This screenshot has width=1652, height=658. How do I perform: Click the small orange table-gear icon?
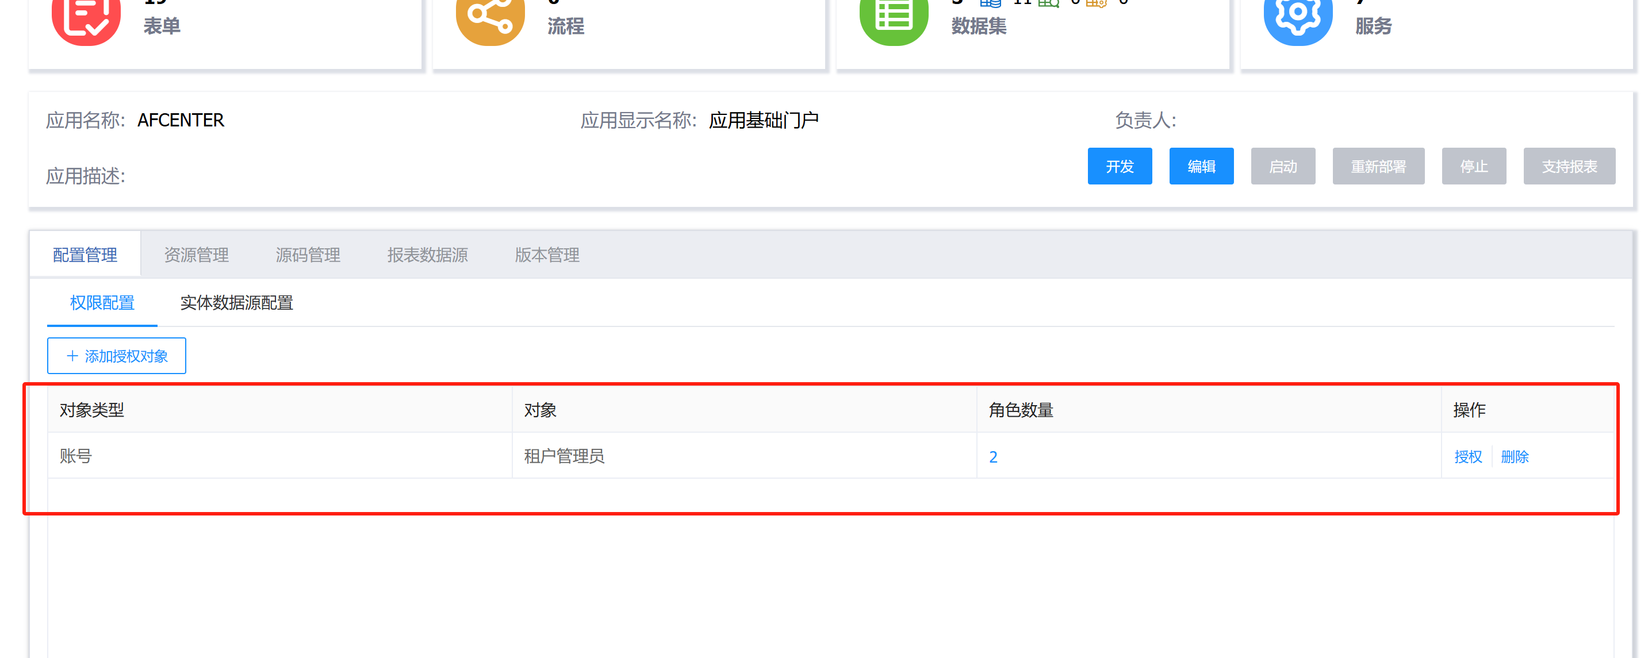point(1096,3)
